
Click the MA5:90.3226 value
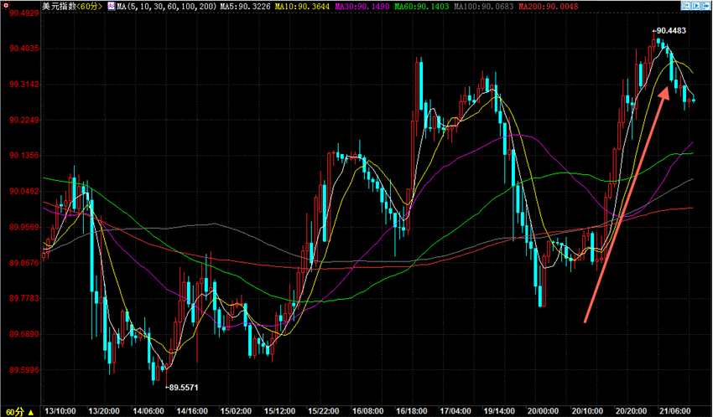click(245, 7)
